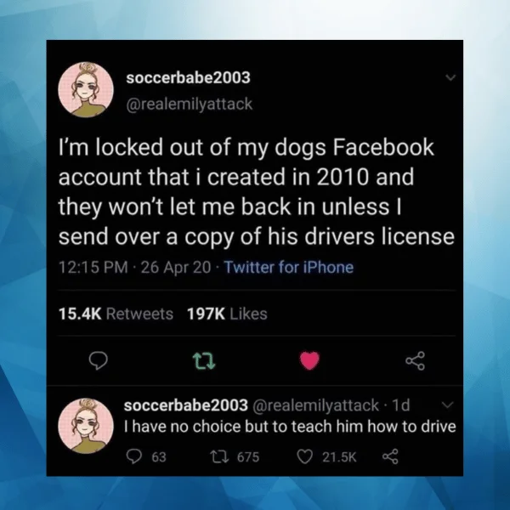View the 15.4K Retweets list

click(116, 314)
